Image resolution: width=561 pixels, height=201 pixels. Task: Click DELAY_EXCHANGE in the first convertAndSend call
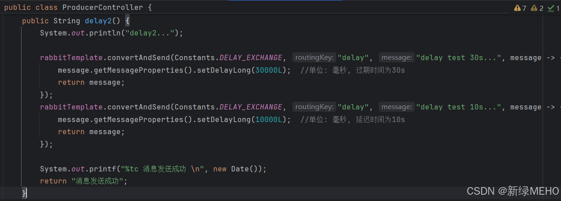(250, 57)
